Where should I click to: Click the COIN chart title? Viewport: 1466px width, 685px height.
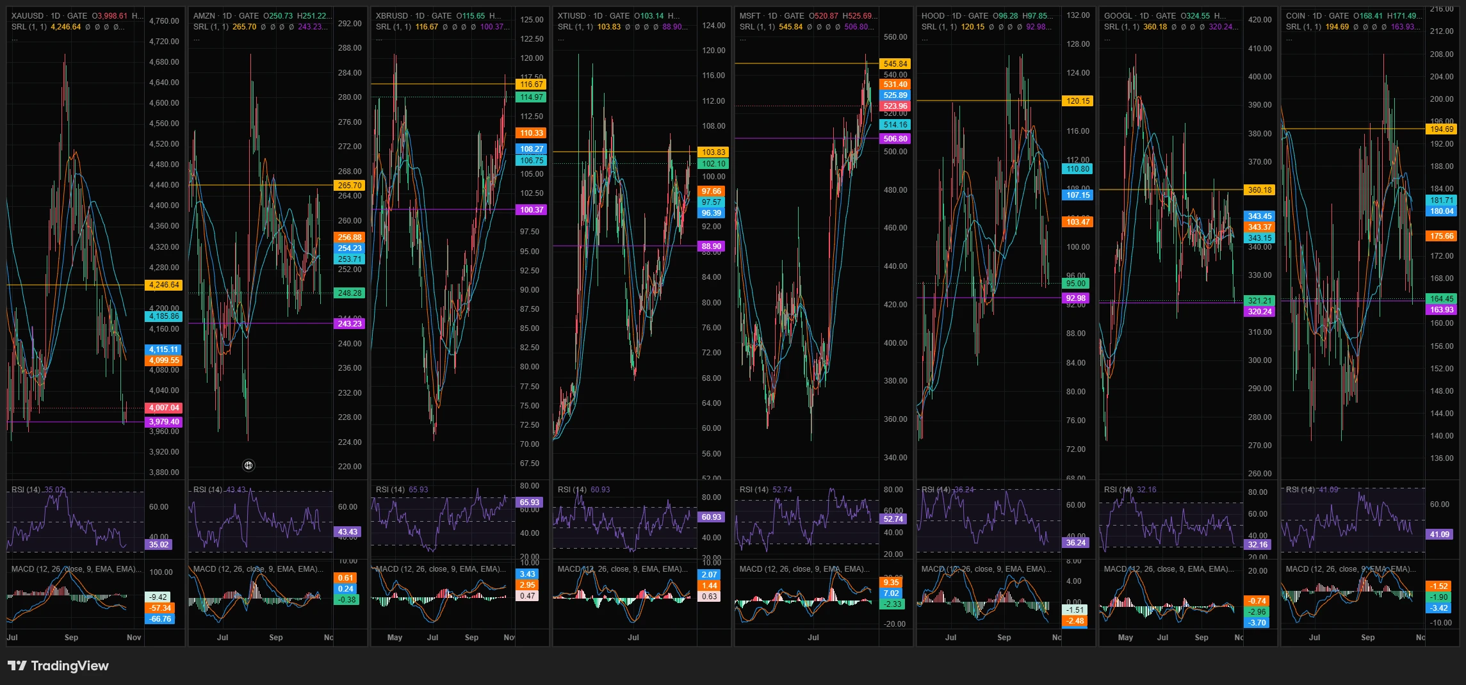(1318, 16)
